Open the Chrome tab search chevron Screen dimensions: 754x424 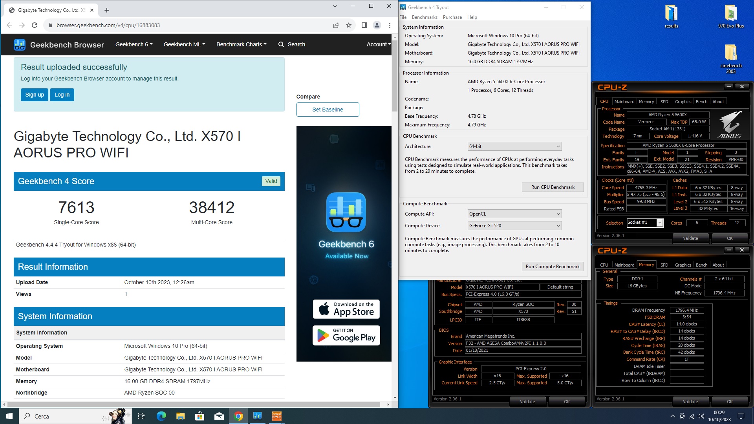335,6
